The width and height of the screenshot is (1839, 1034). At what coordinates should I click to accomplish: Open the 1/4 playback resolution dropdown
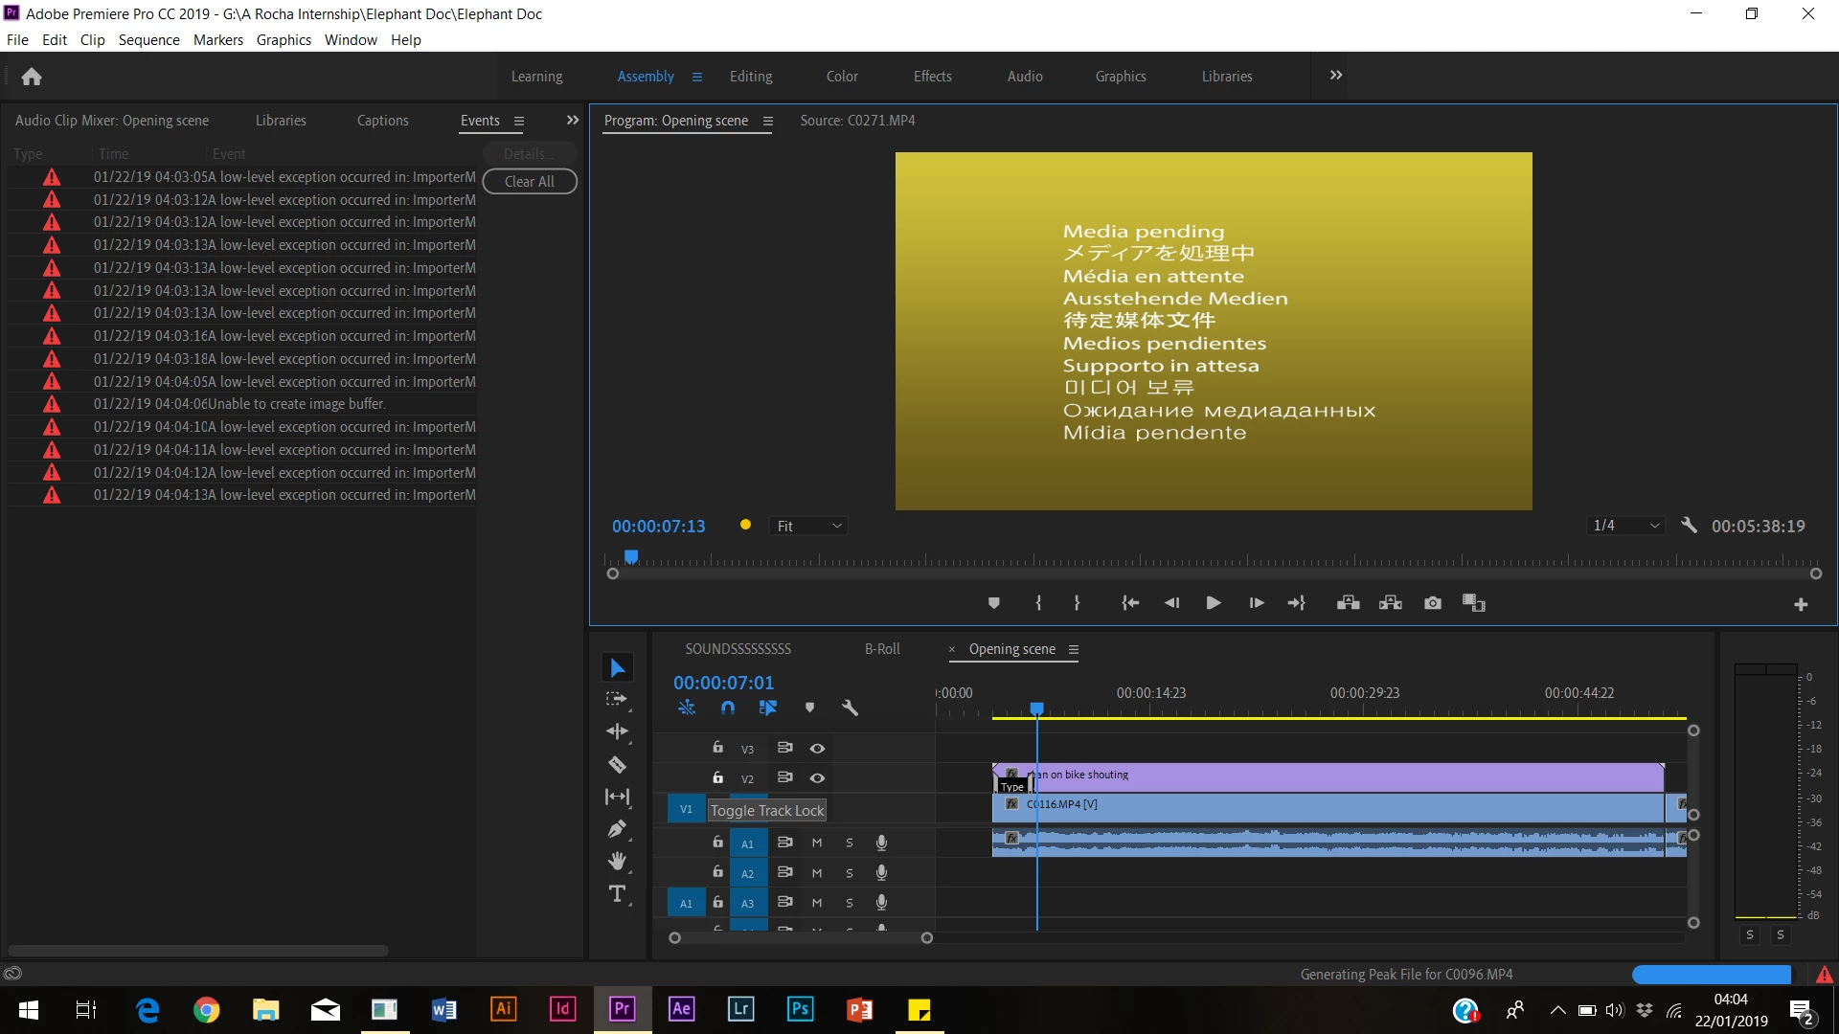[1625, 526]
